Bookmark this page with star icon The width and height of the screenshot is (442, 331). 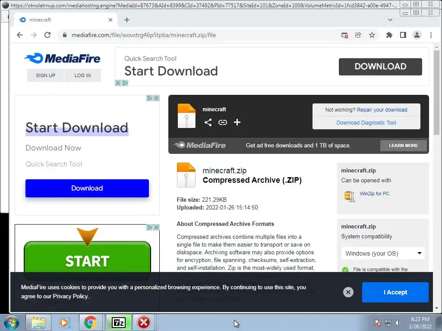click(372, 35)
